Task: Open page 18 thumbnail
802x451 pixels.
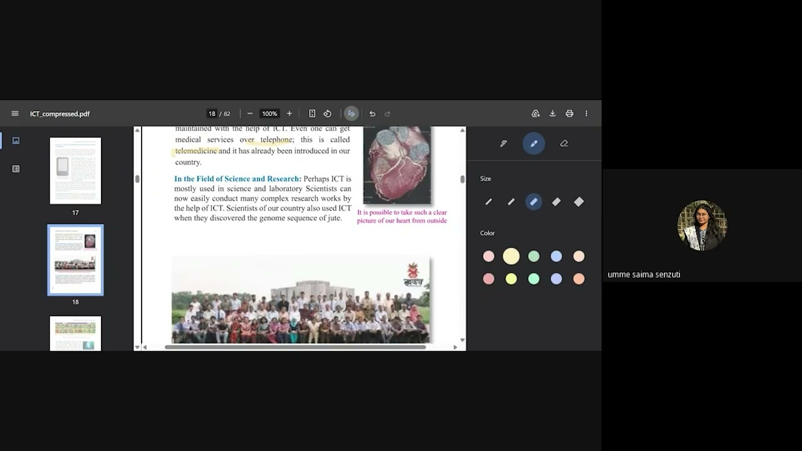Action: tap(75, 260)
